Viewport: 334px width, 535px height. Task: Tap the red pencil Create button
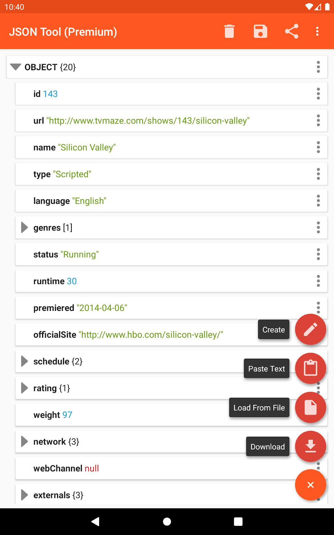[x=310, y=330]
